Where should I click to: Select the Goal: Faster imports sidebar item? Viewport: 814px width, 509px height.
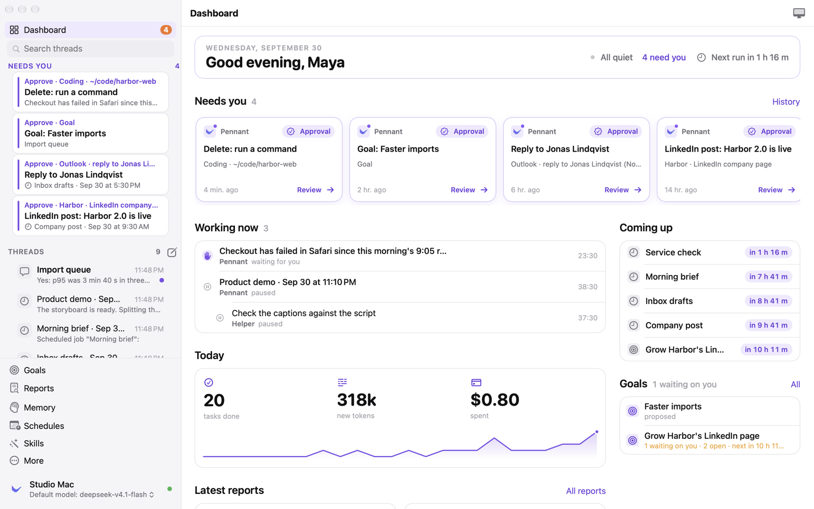tap(91, 133)
